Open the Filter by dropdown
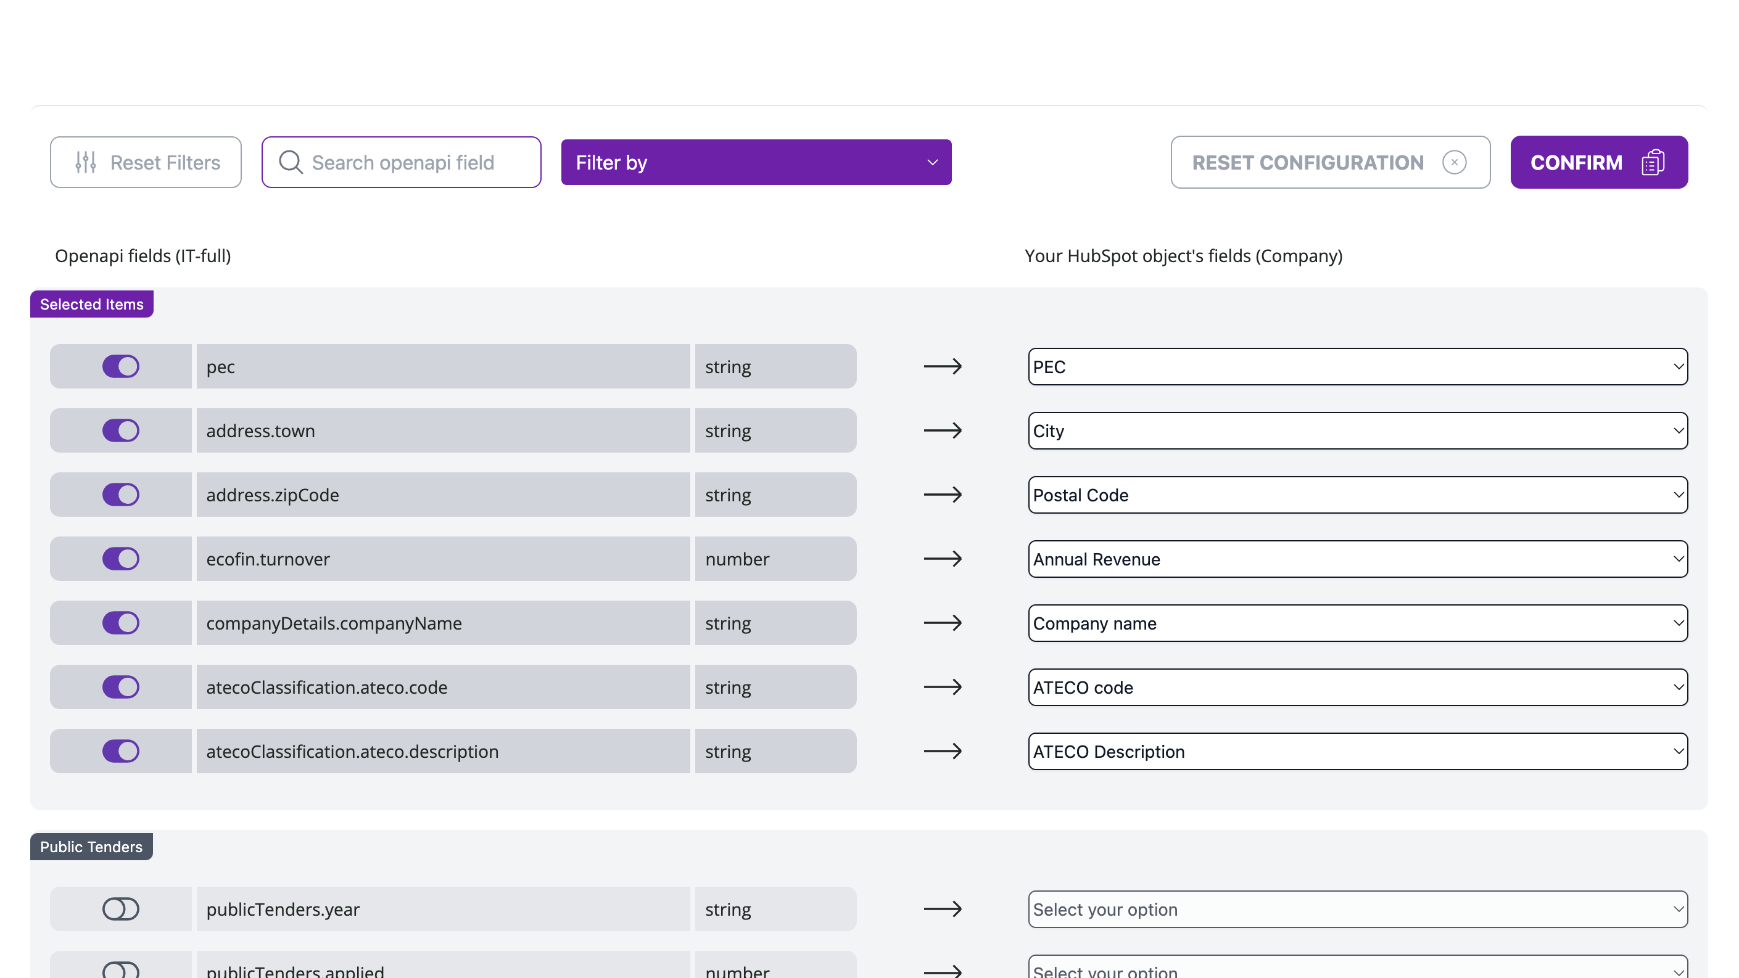This screenshot has width=1739, height=978. [756, 162]
